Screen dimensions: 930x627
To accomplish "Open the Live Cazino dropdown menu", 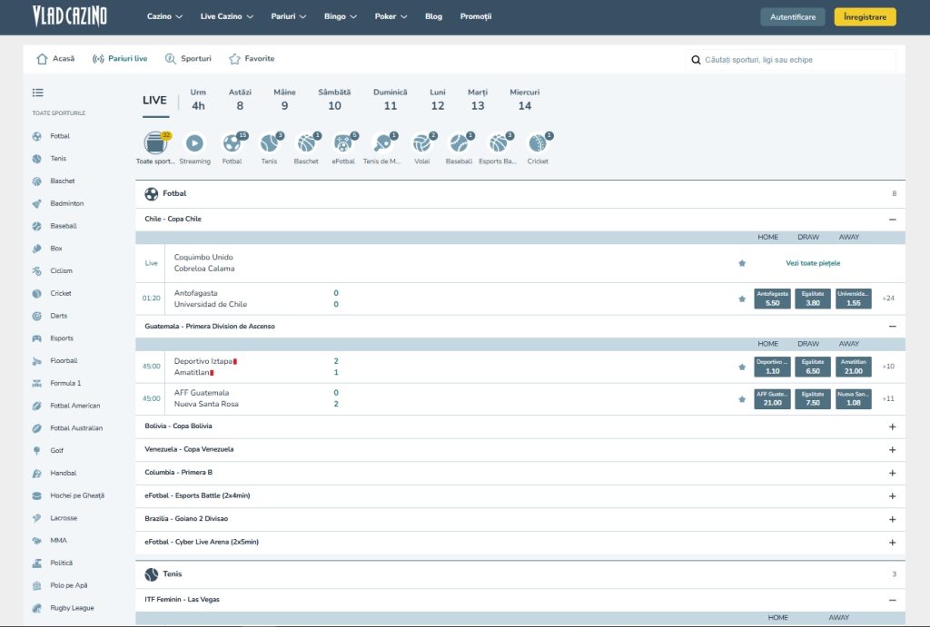I will point(226,16).
